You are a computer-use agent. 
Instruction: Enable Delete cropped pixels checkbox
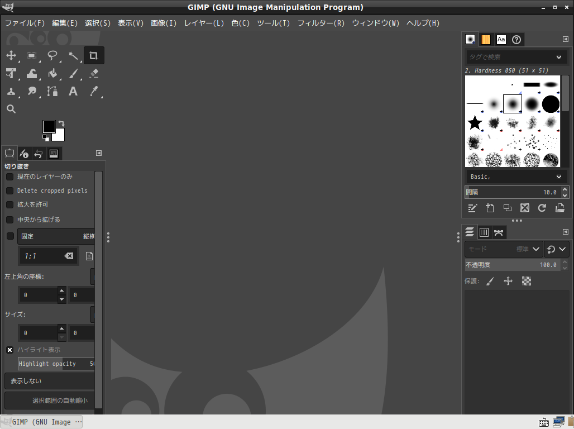10,190
